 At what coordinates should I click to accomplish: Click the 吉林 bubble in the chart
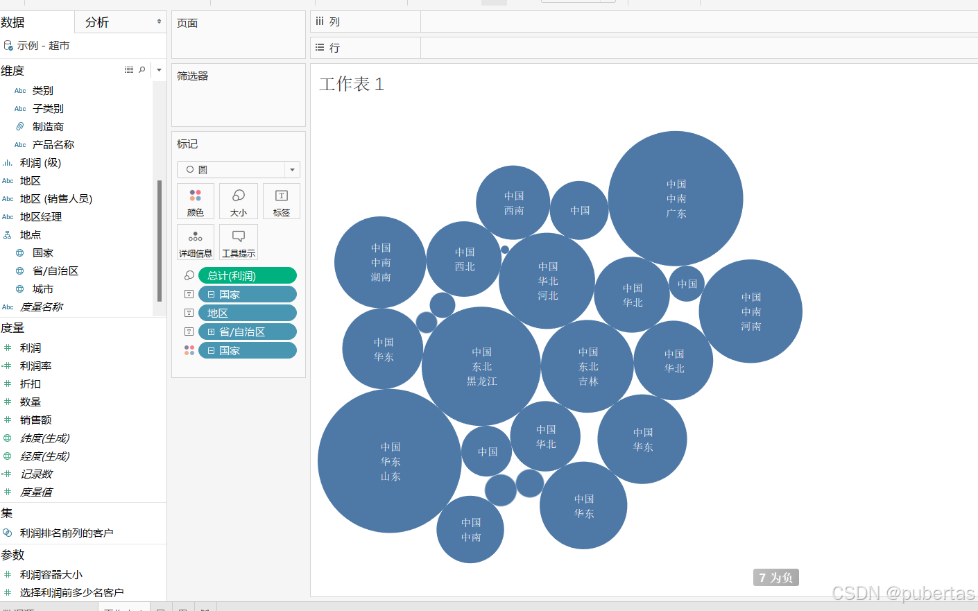pos(587,366)
